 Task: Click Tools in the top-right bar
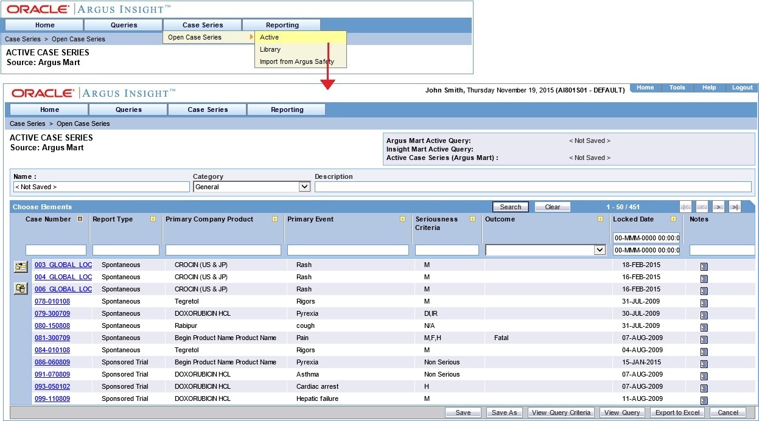(x=677, y=88)
